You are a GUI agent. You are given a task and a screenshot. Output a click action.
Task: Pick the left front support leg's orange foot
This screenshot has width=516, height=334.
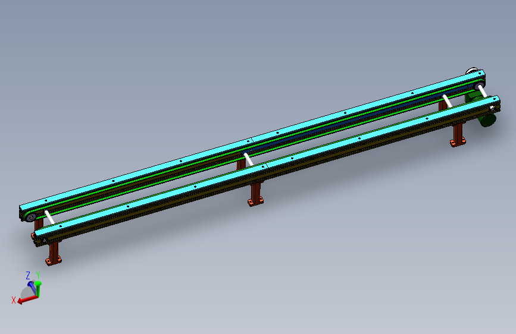(x=54, y=261)
